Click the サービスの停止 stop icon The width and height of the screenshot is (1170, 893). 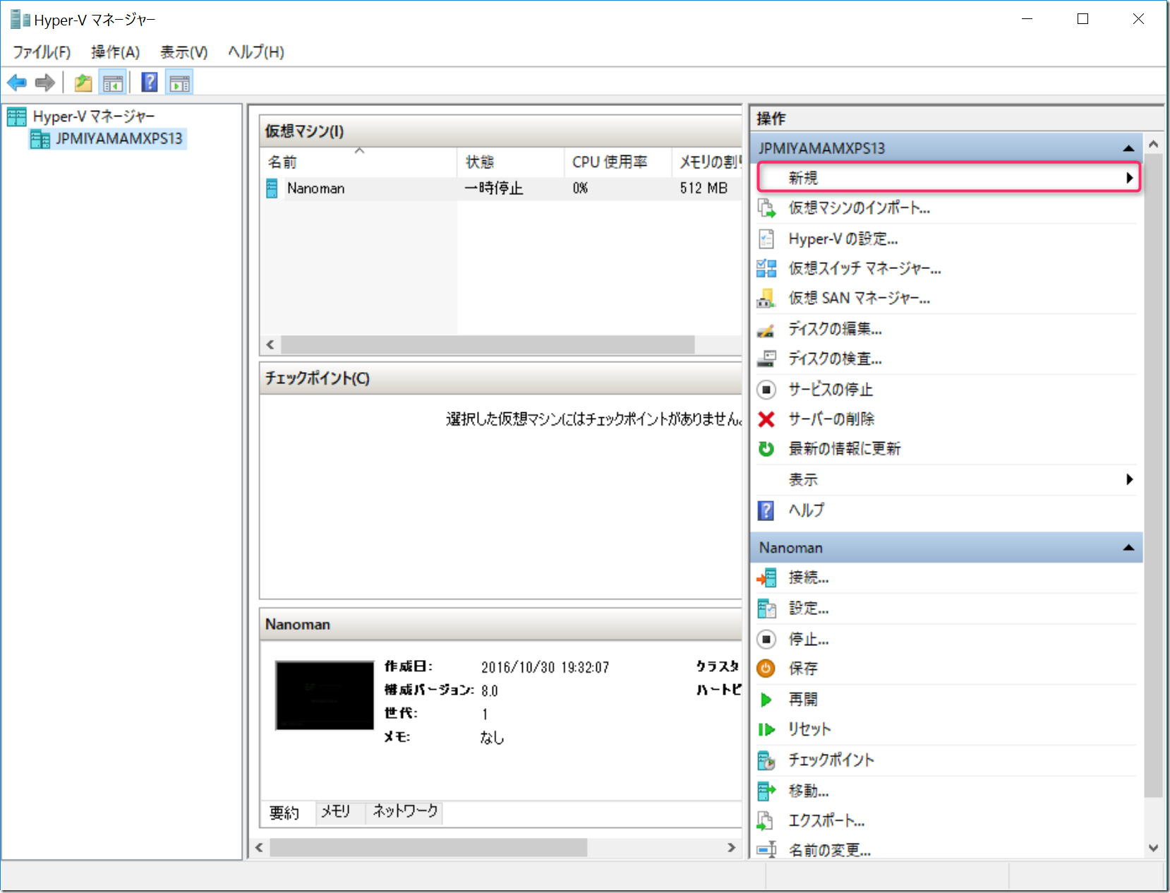[x=766, y=389]
